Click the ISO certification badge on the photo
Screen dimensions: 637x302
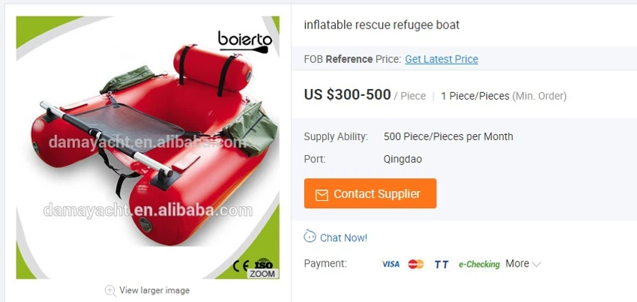tap(263, 264)
